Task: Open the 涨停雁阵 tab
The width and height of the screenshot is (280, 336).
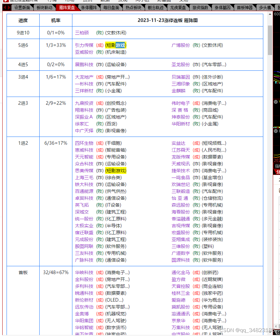Action: 89,8
